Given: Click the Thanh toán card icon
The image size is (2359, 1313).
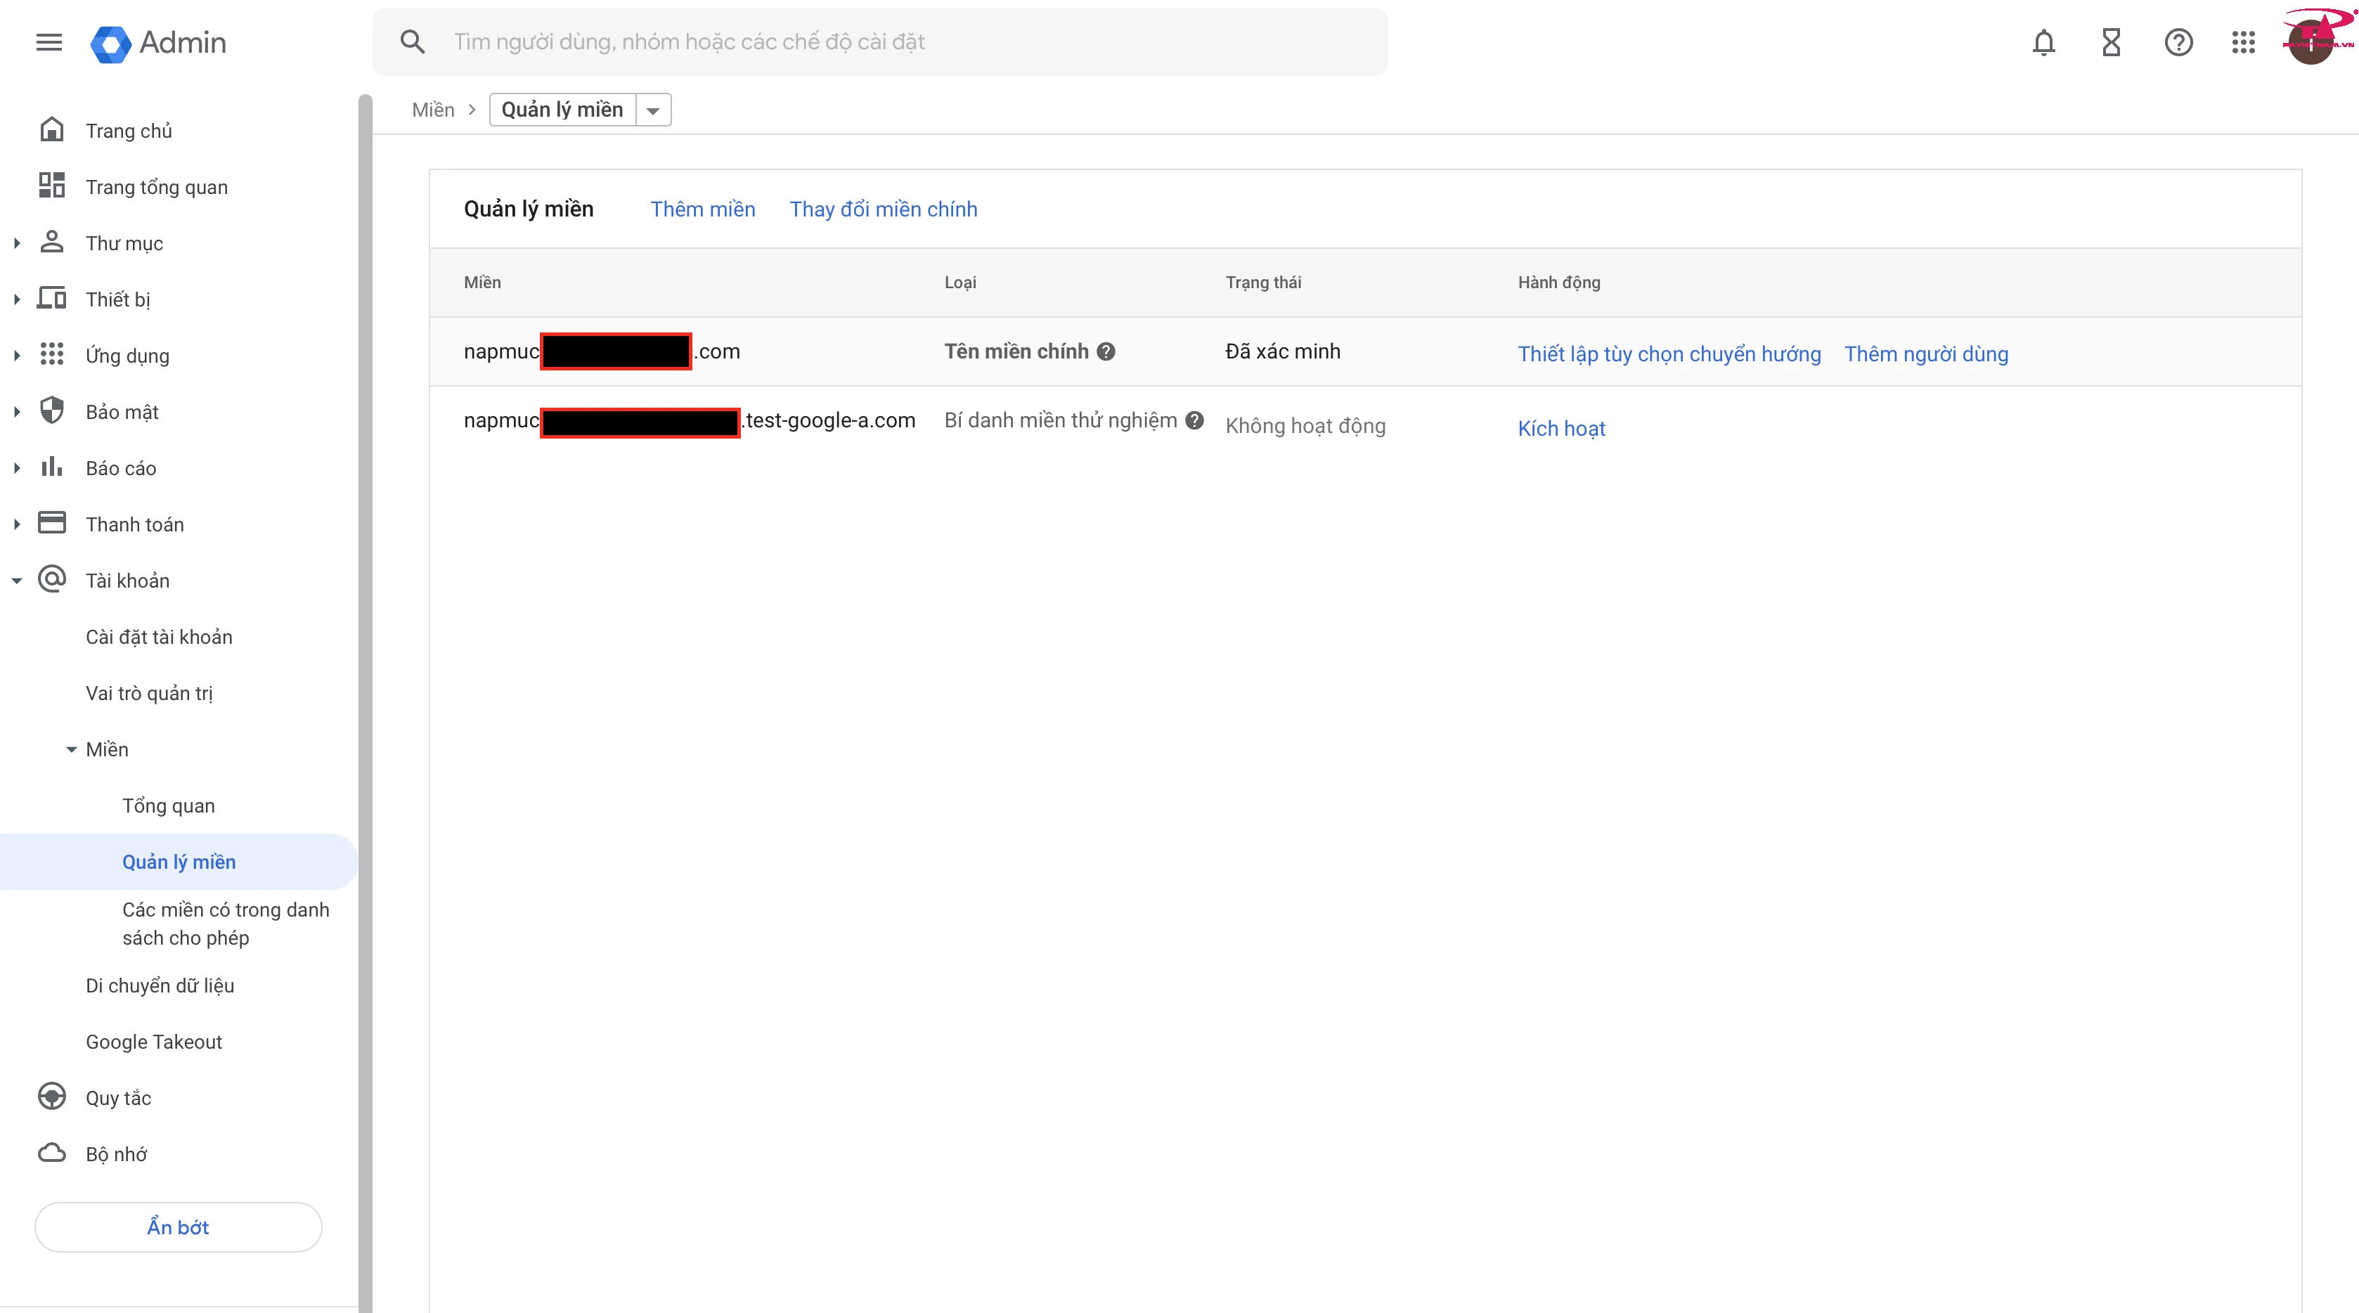Looking at the screenshot, I should click(52, 523).
